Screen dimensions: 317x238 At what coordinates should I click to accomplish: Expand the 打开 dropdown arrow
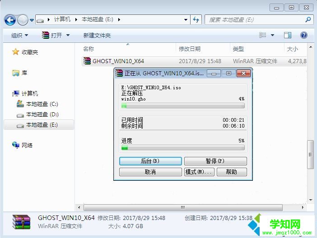point(68,36)
